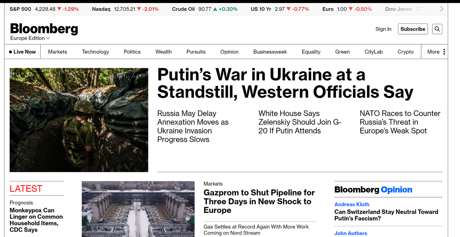Open author John Authers link
This screenshot has width=460, height=237.
(x=351, y=233)
